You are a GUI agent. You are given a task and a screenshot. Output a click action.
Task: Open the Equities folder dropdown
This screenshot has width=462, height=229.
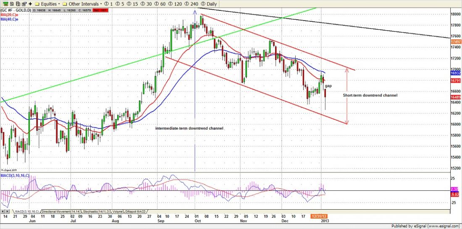coord(50,4)
